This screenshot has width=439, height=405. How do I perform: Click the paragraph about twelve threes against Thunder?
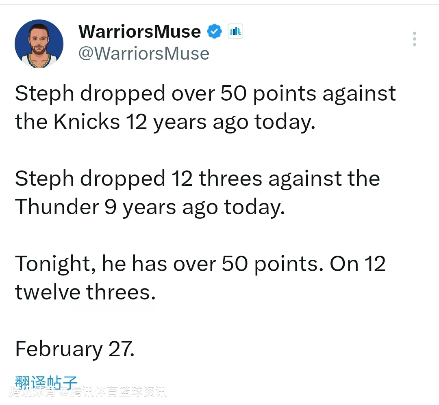coord(198,193)
